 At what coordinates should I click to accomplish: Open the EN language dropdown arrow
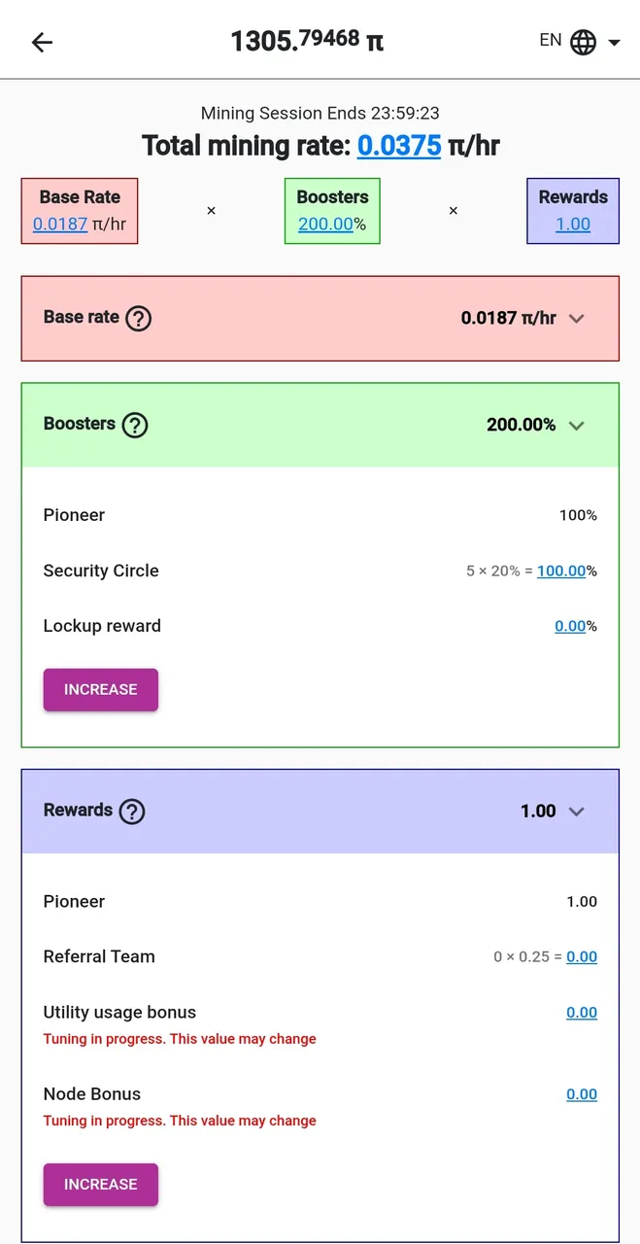pyautogui.click(x=614, y=43)
